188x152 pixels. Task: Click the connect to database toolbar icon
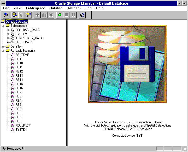point(6,15)
